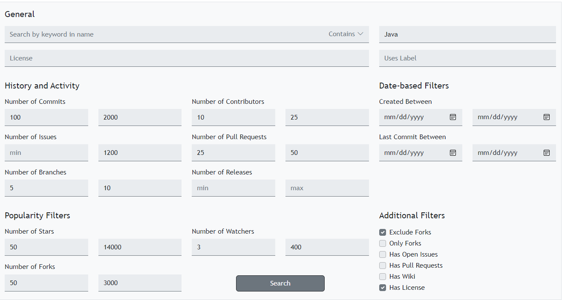The height and width of the screenshot is (300, 562).
Task: Click the Search by keyword in name field
Action: point(162,34)
